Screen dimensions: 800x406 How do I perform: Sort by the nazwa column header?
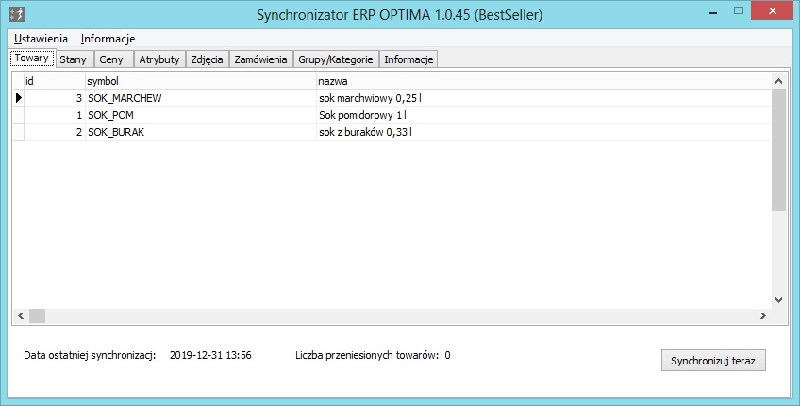pos(542,81)
